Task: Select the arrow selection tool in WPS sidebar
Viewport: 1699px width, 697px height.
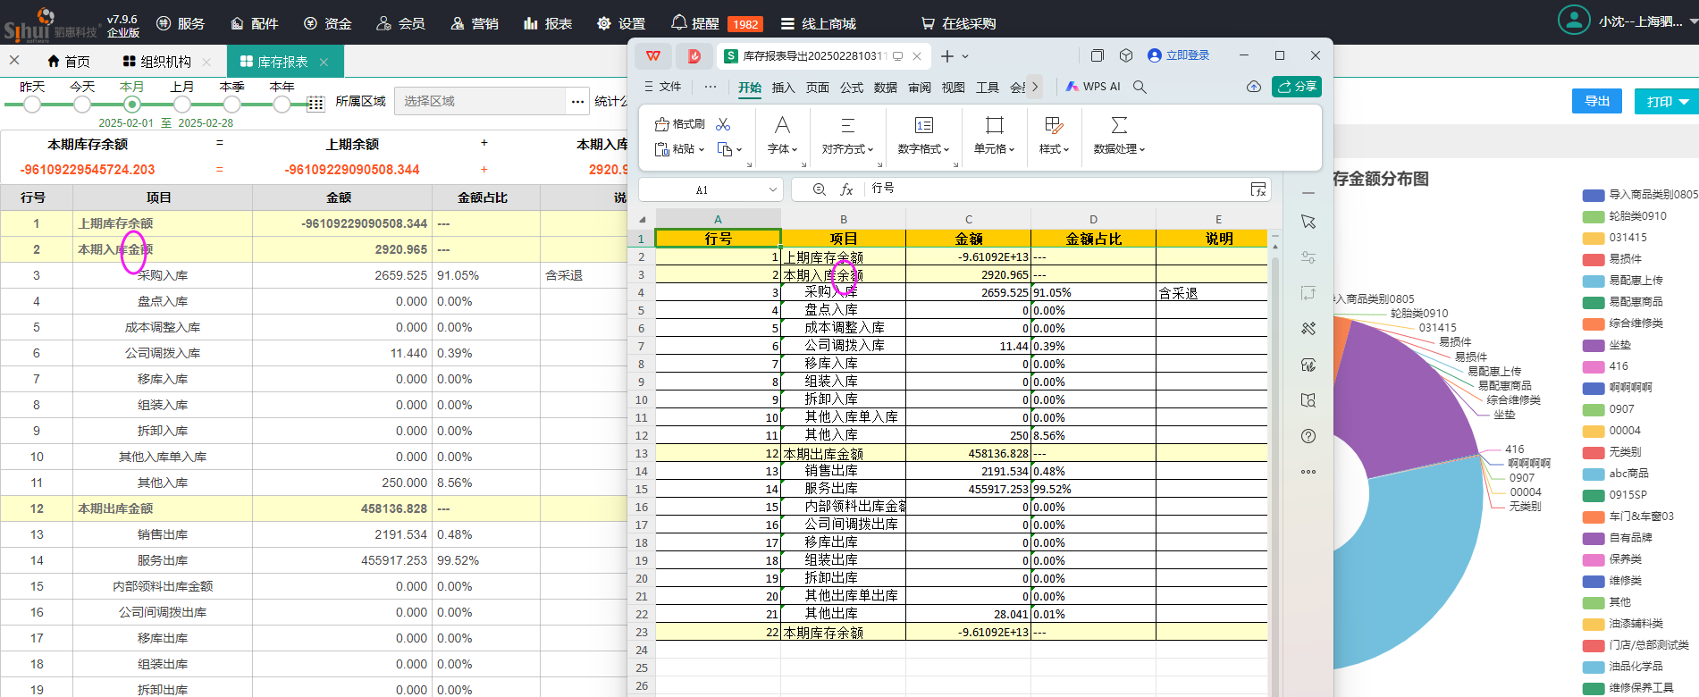Action: (1308, 222)
